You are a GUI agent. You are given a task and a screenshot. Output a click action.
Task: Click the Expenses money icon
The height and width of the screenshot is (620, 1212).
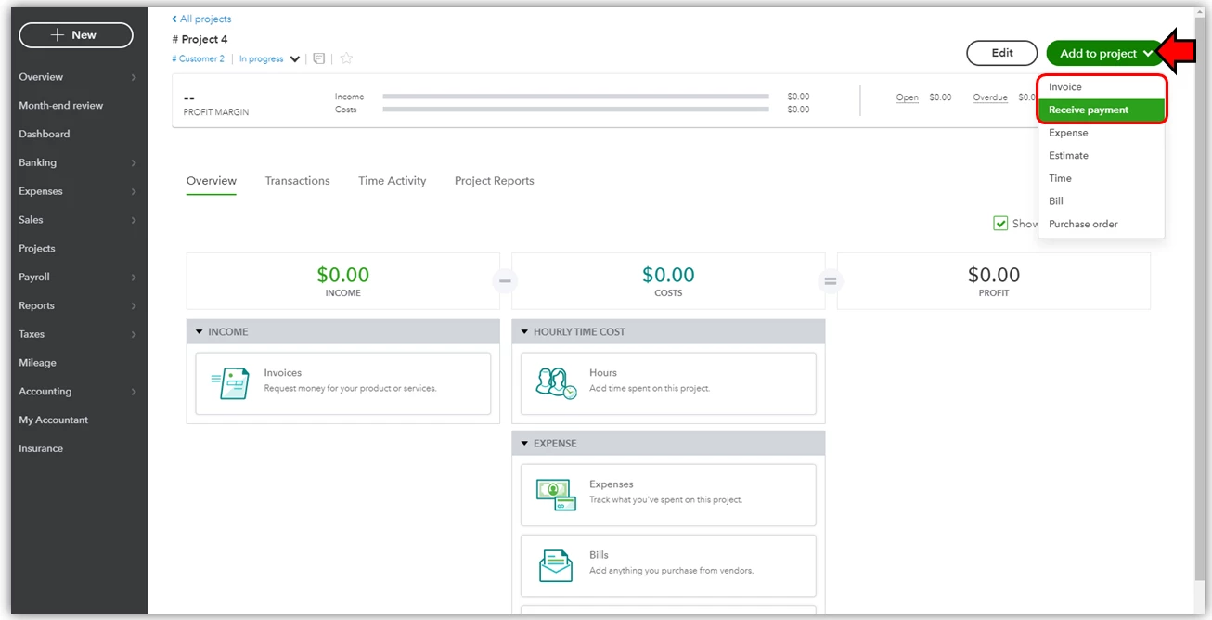(x=556, y=495)
